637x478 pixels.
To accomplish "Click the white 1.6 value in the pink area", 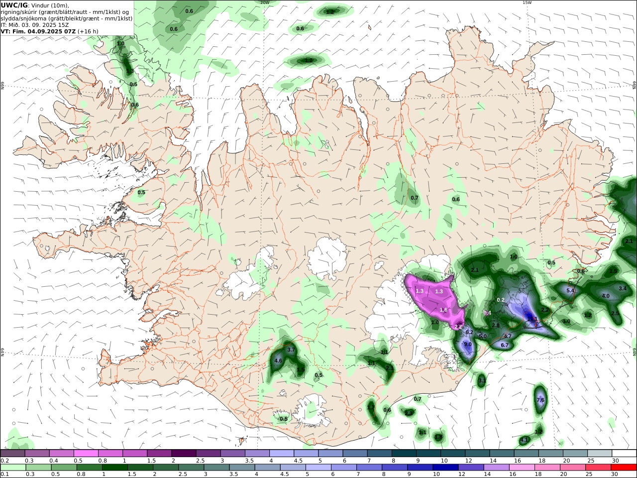I will coord(443,310).
